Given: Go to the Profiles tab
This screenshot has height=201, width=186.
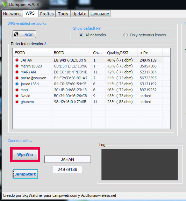Looking at the screenshot, I should [47, 14].
